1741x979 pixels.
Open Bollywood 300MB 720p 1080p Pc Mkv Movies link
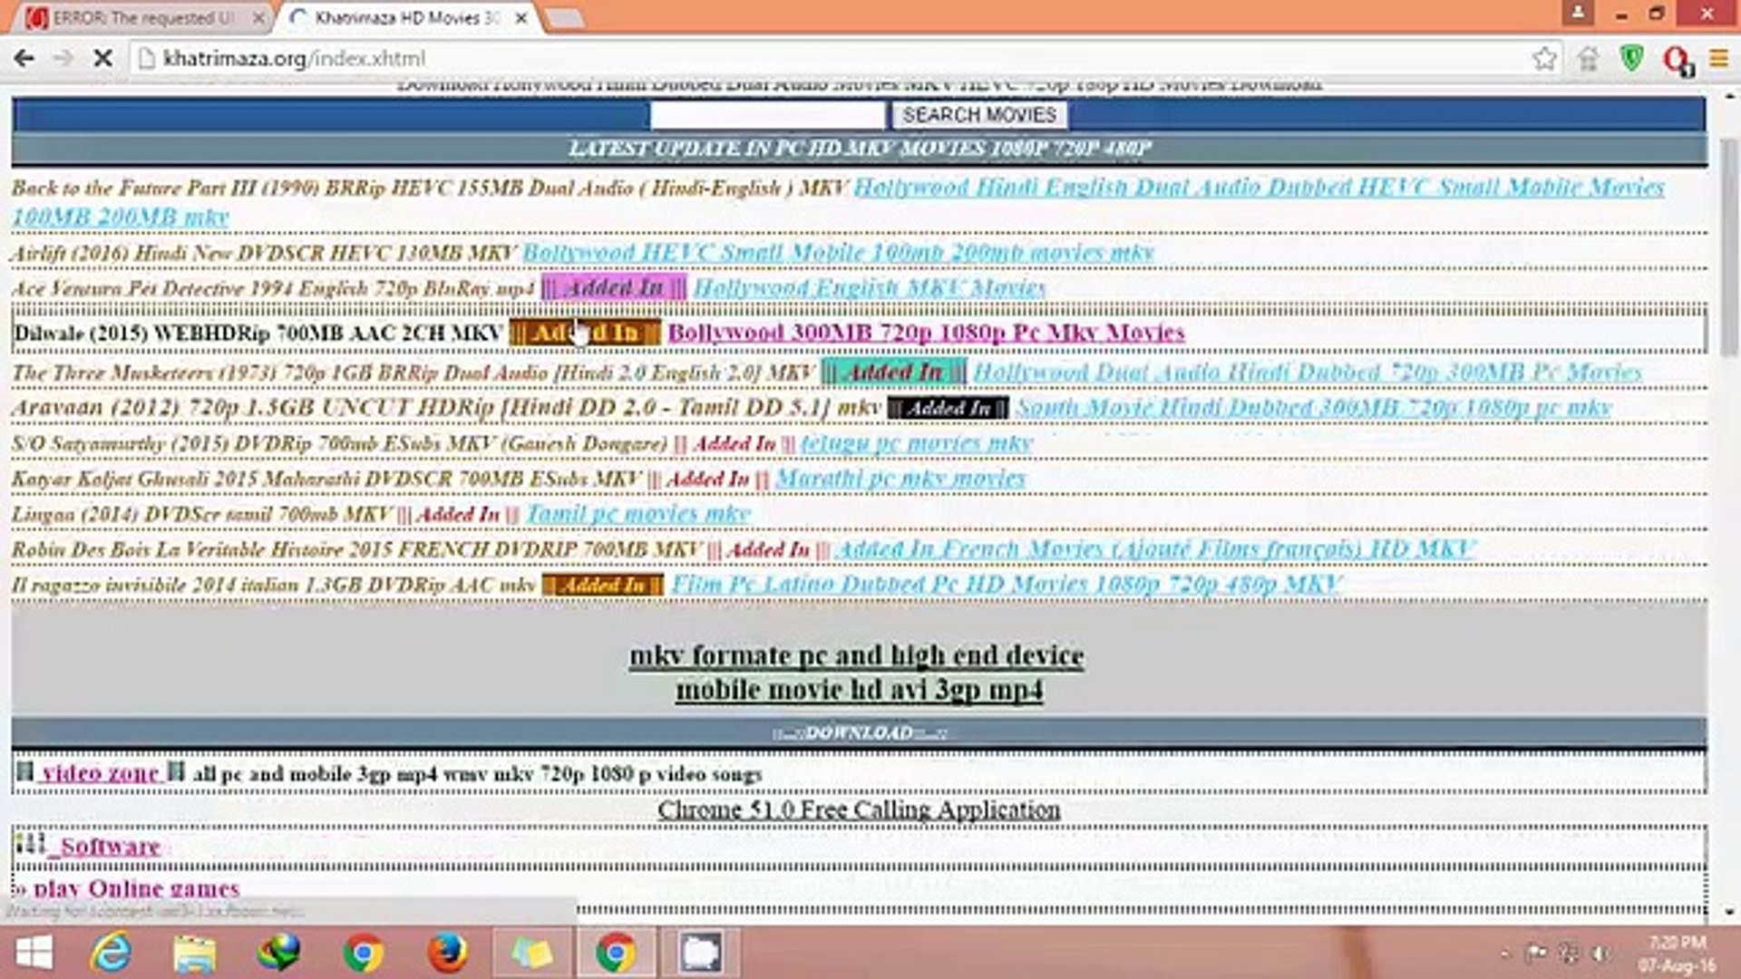point(926,333)
